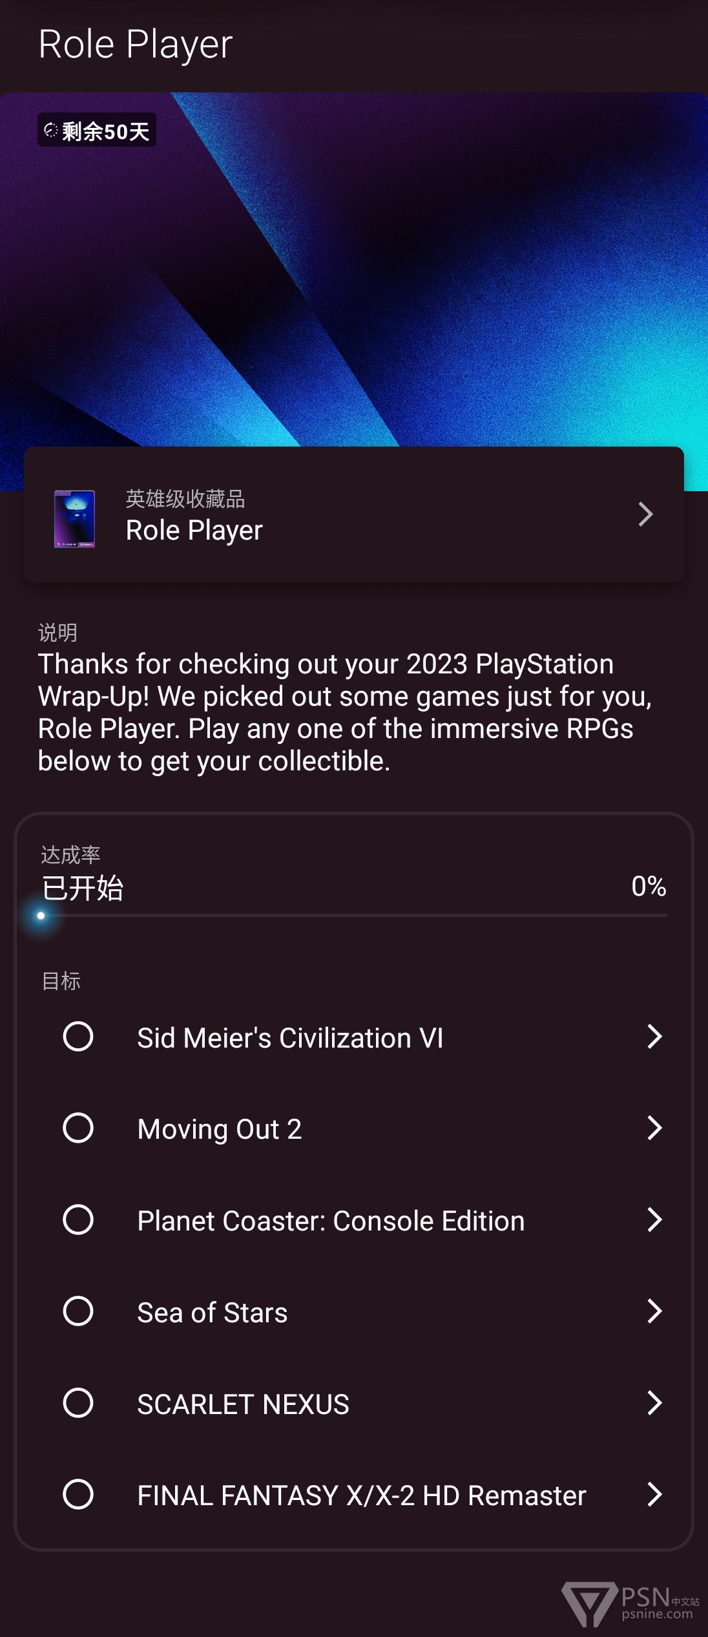
Task: Click the Sea of Stars title text
Action: tap(213, 1313)
